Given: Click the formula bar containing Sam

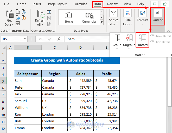Looking at the screenshot, I should pyautogui.click(x=87, y=39).
